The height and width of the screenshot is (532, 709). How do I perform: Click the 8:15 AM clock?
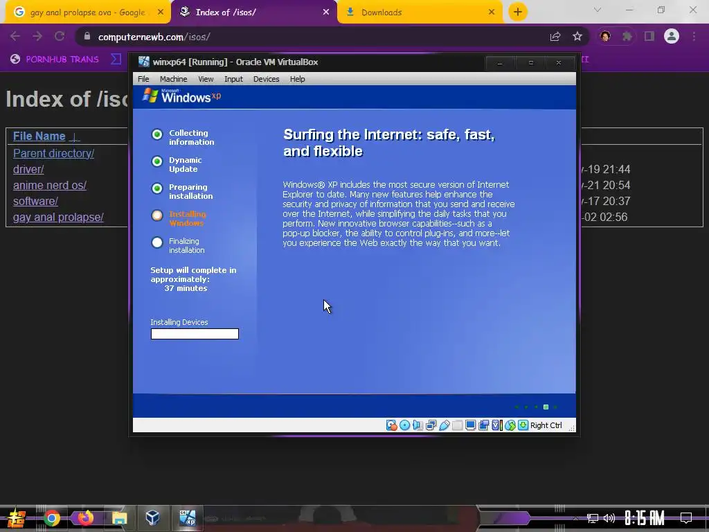click(645, 518)
